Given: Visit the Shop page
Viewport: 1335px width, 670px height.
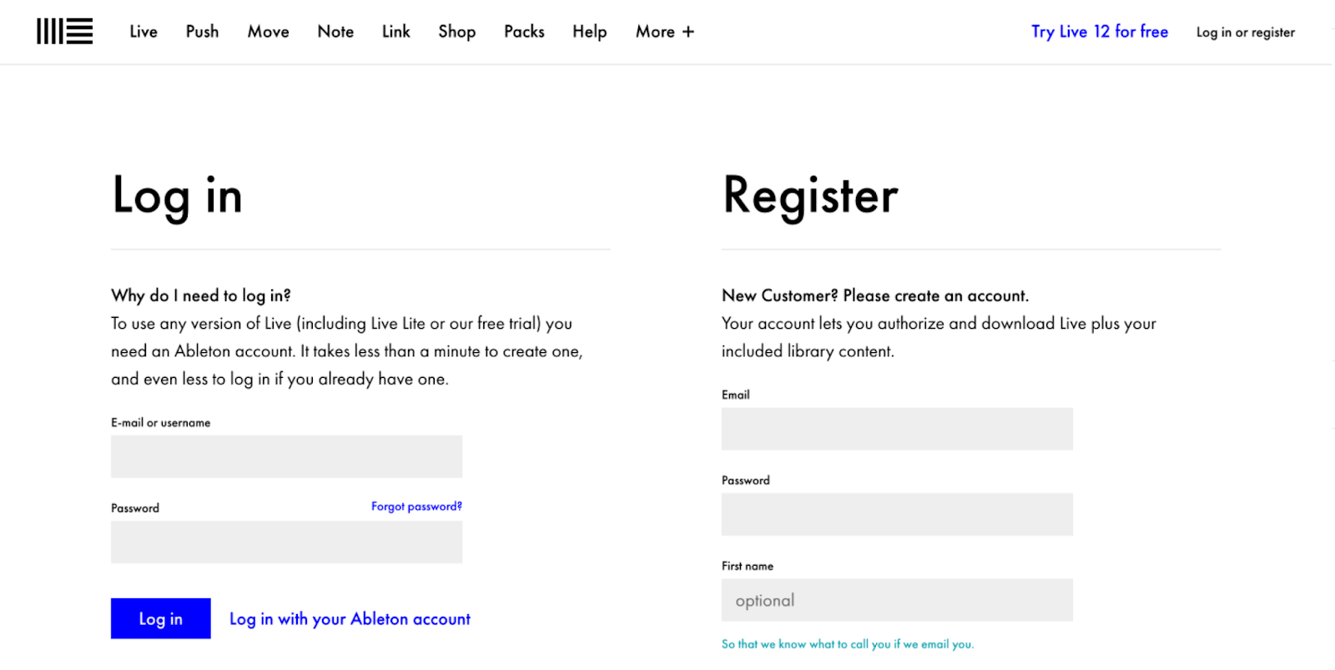Looking at the screenshot, I should (456, 32).
